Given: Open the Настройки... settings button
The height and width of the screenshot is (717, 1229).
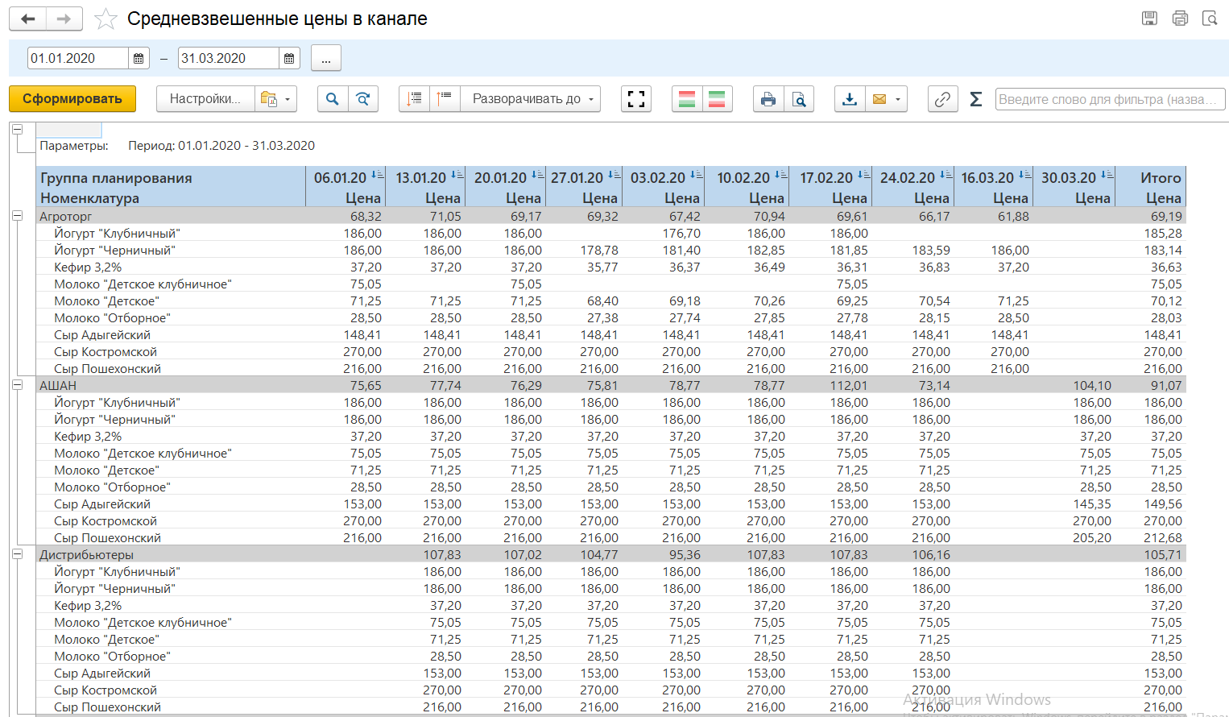Looking at the screenshot, I should (x=205, y=99).
